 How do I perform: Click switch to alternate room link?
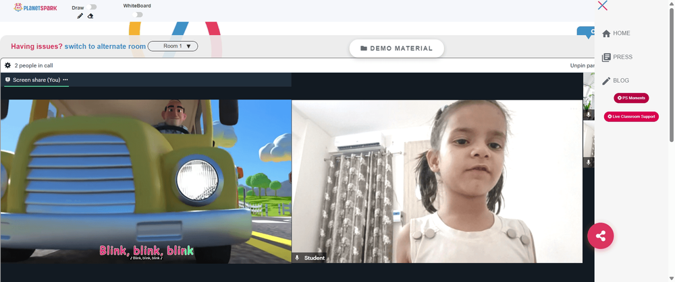(x=105, y=46)
